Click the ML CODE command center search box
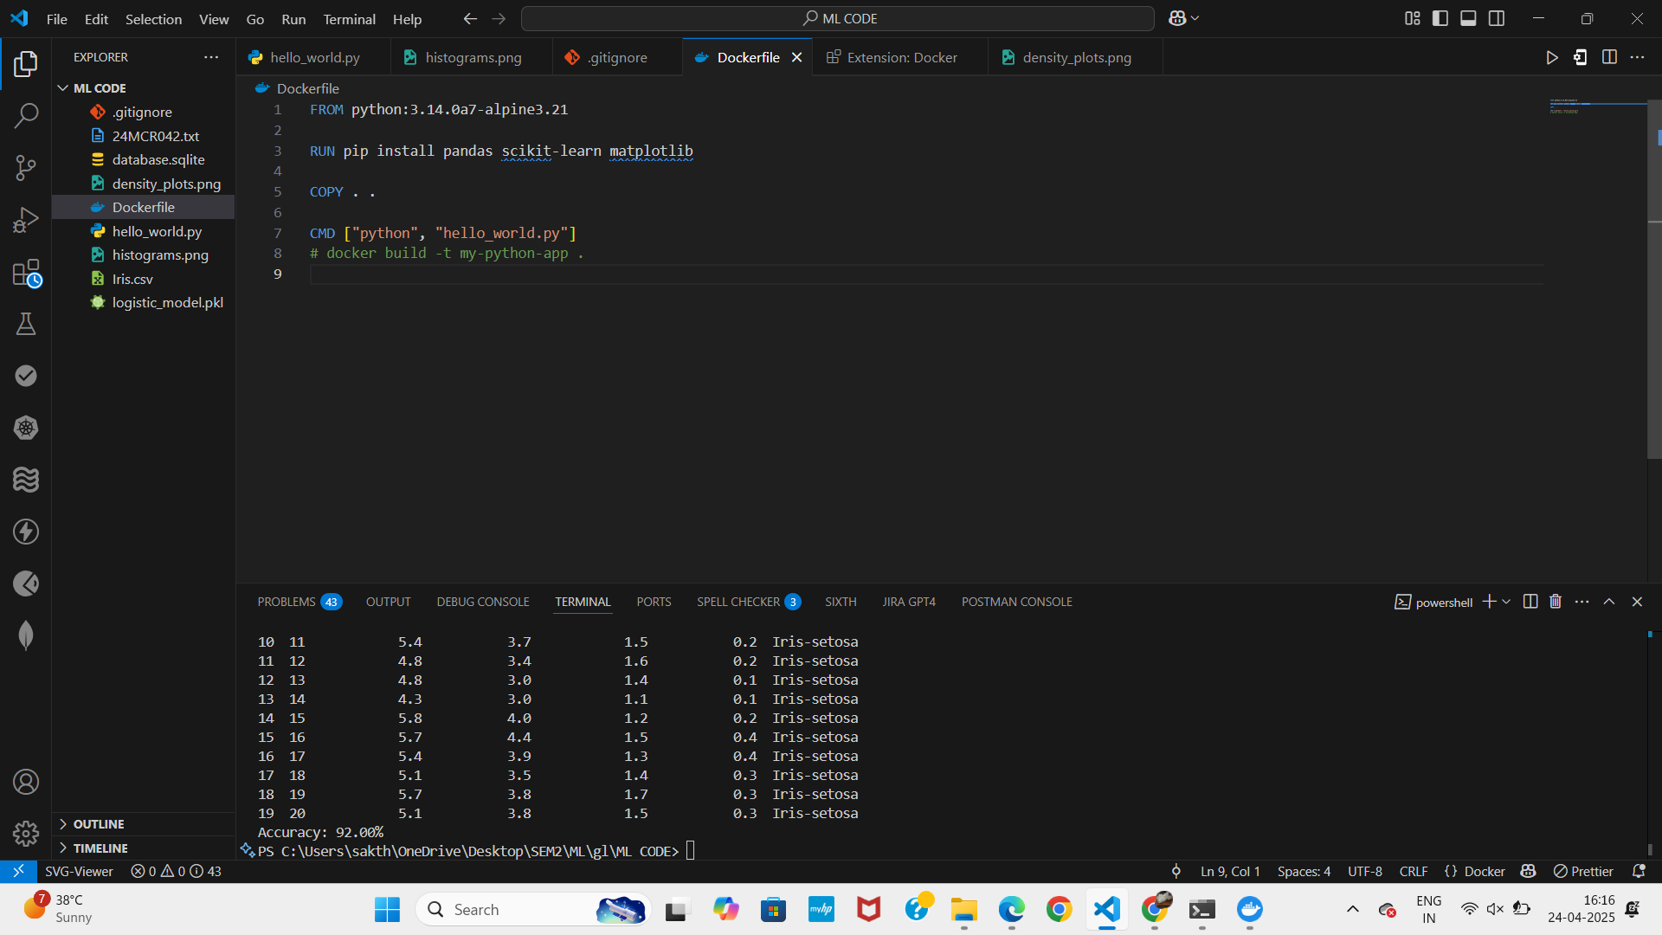 coord(838,18)
